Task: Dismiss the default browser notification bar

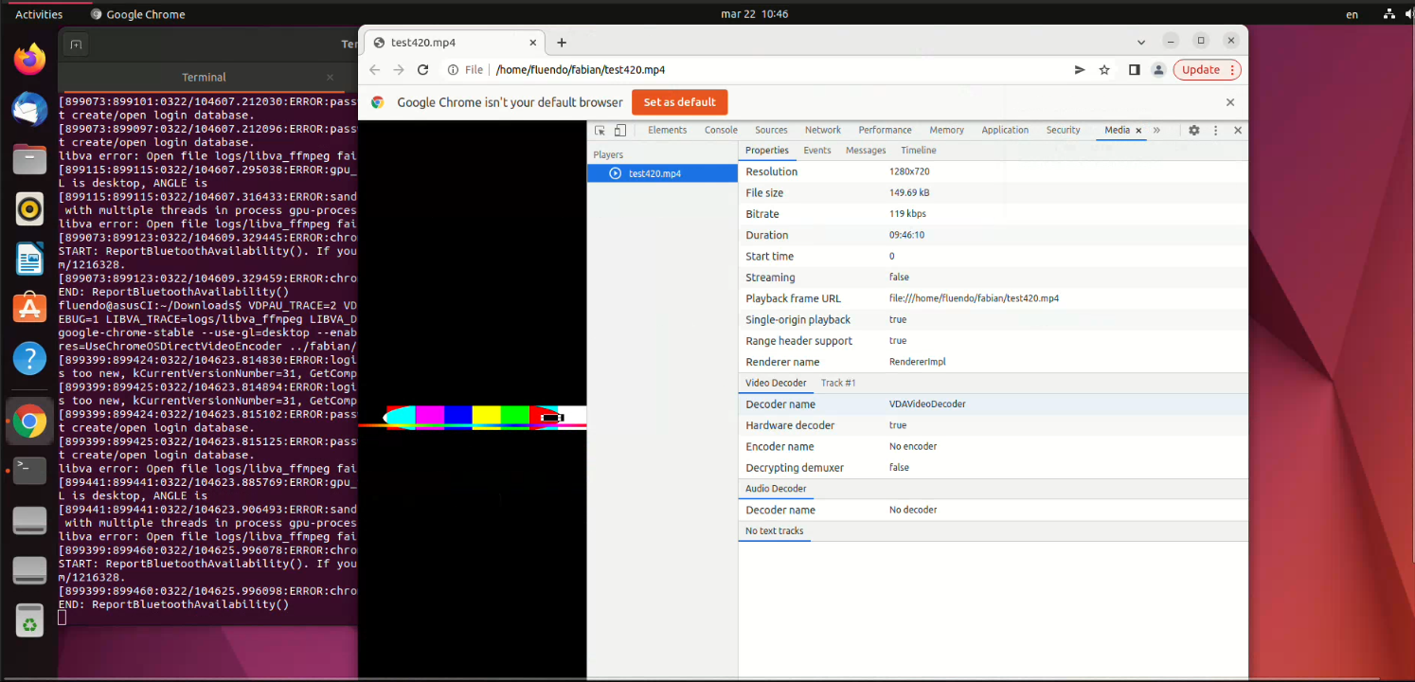Action: (1230, 102)
